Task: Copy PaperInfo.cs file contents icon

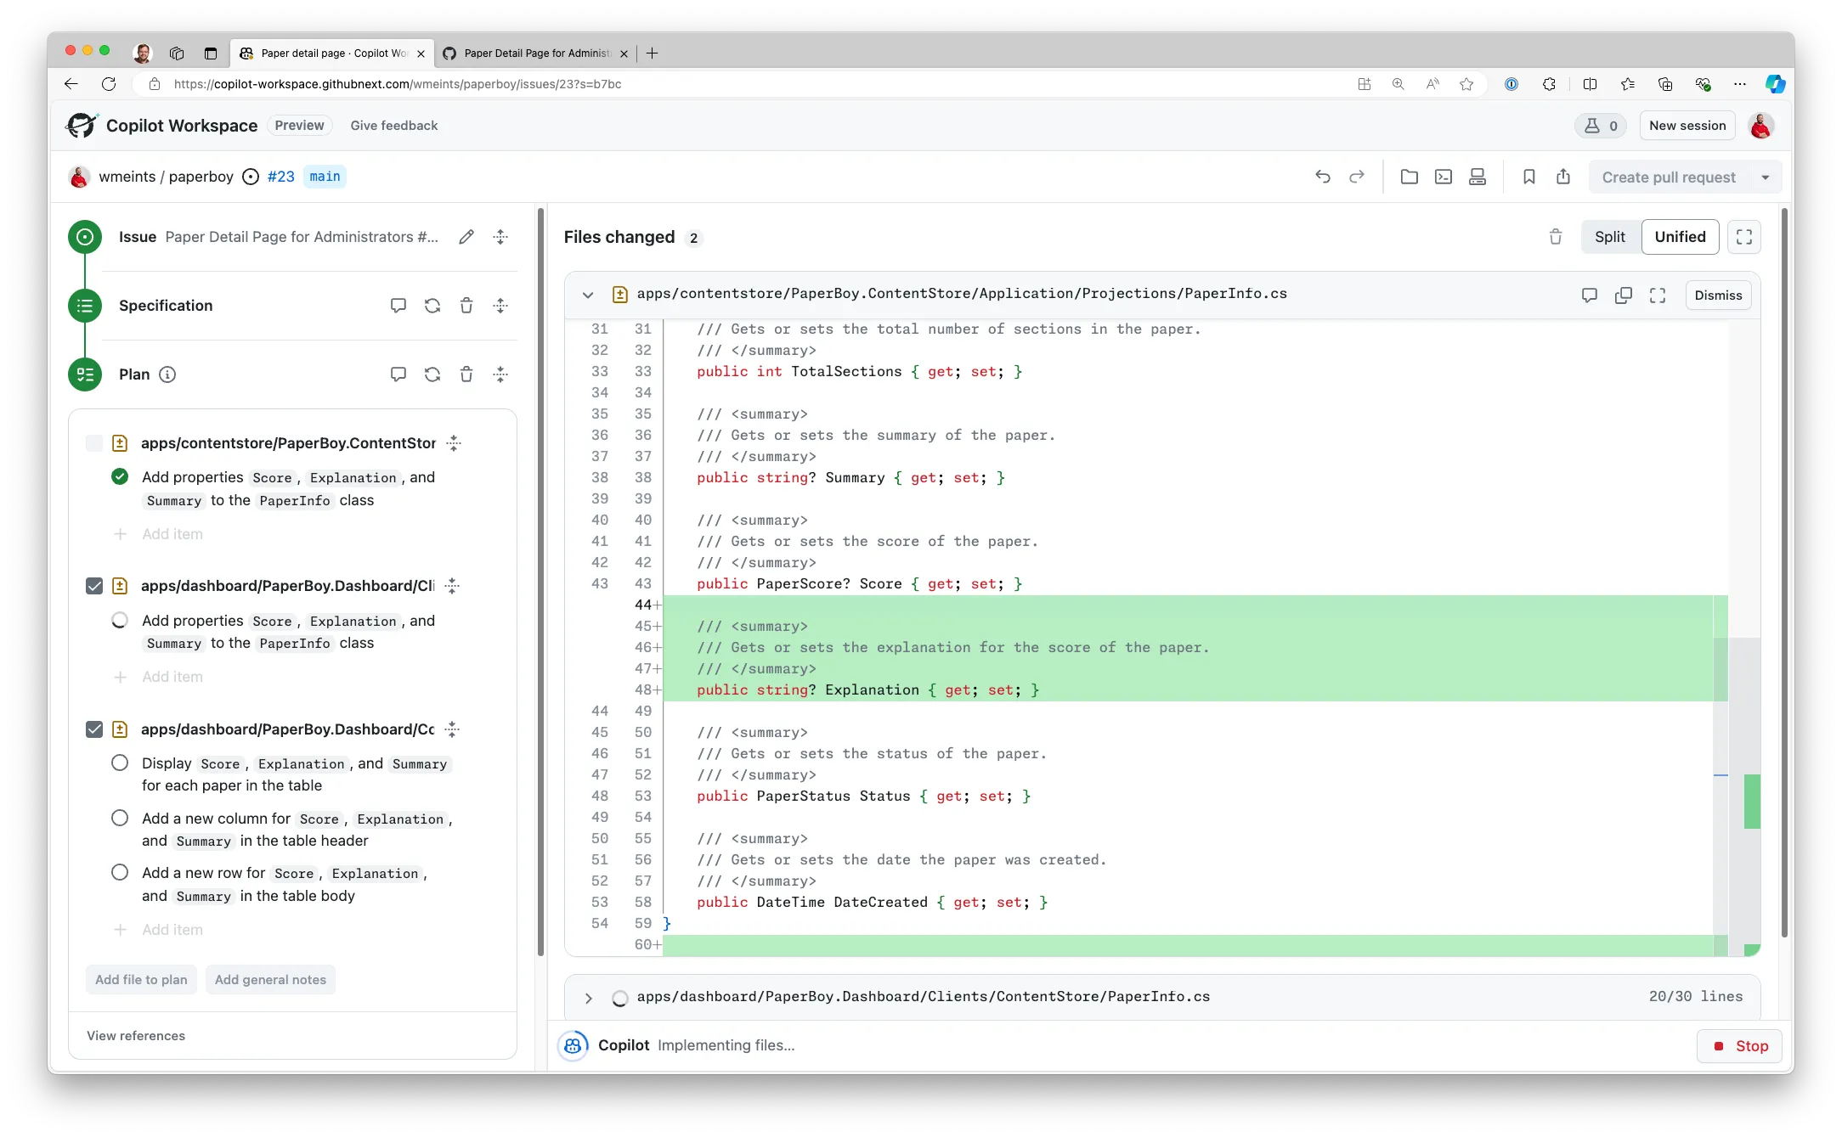Action: [1624, 296]
